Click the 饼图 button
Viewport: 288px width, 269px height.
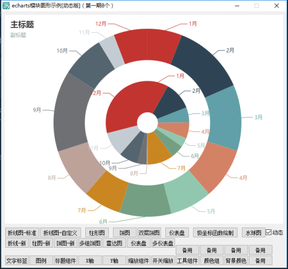coord(124,233)
